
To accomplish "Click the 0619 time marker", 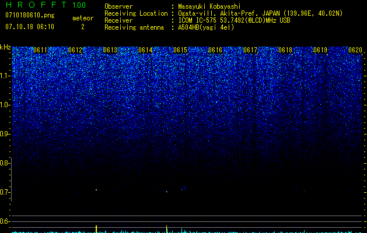I will click(x=320, y=50).
